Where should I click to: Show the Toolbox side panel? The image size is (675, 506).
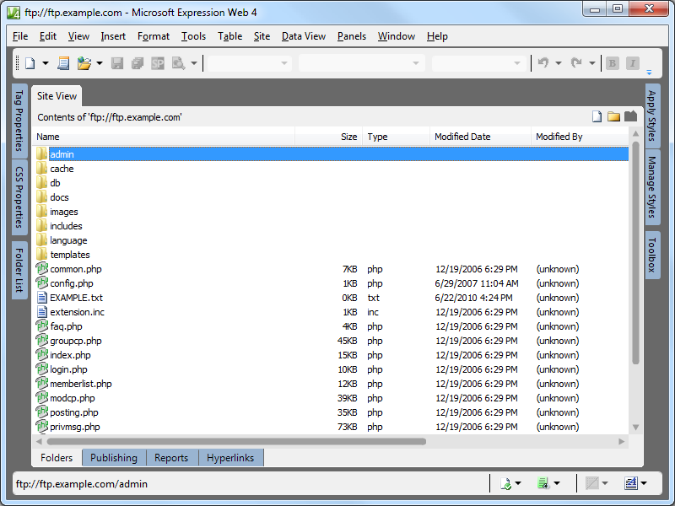click(652, 255)
